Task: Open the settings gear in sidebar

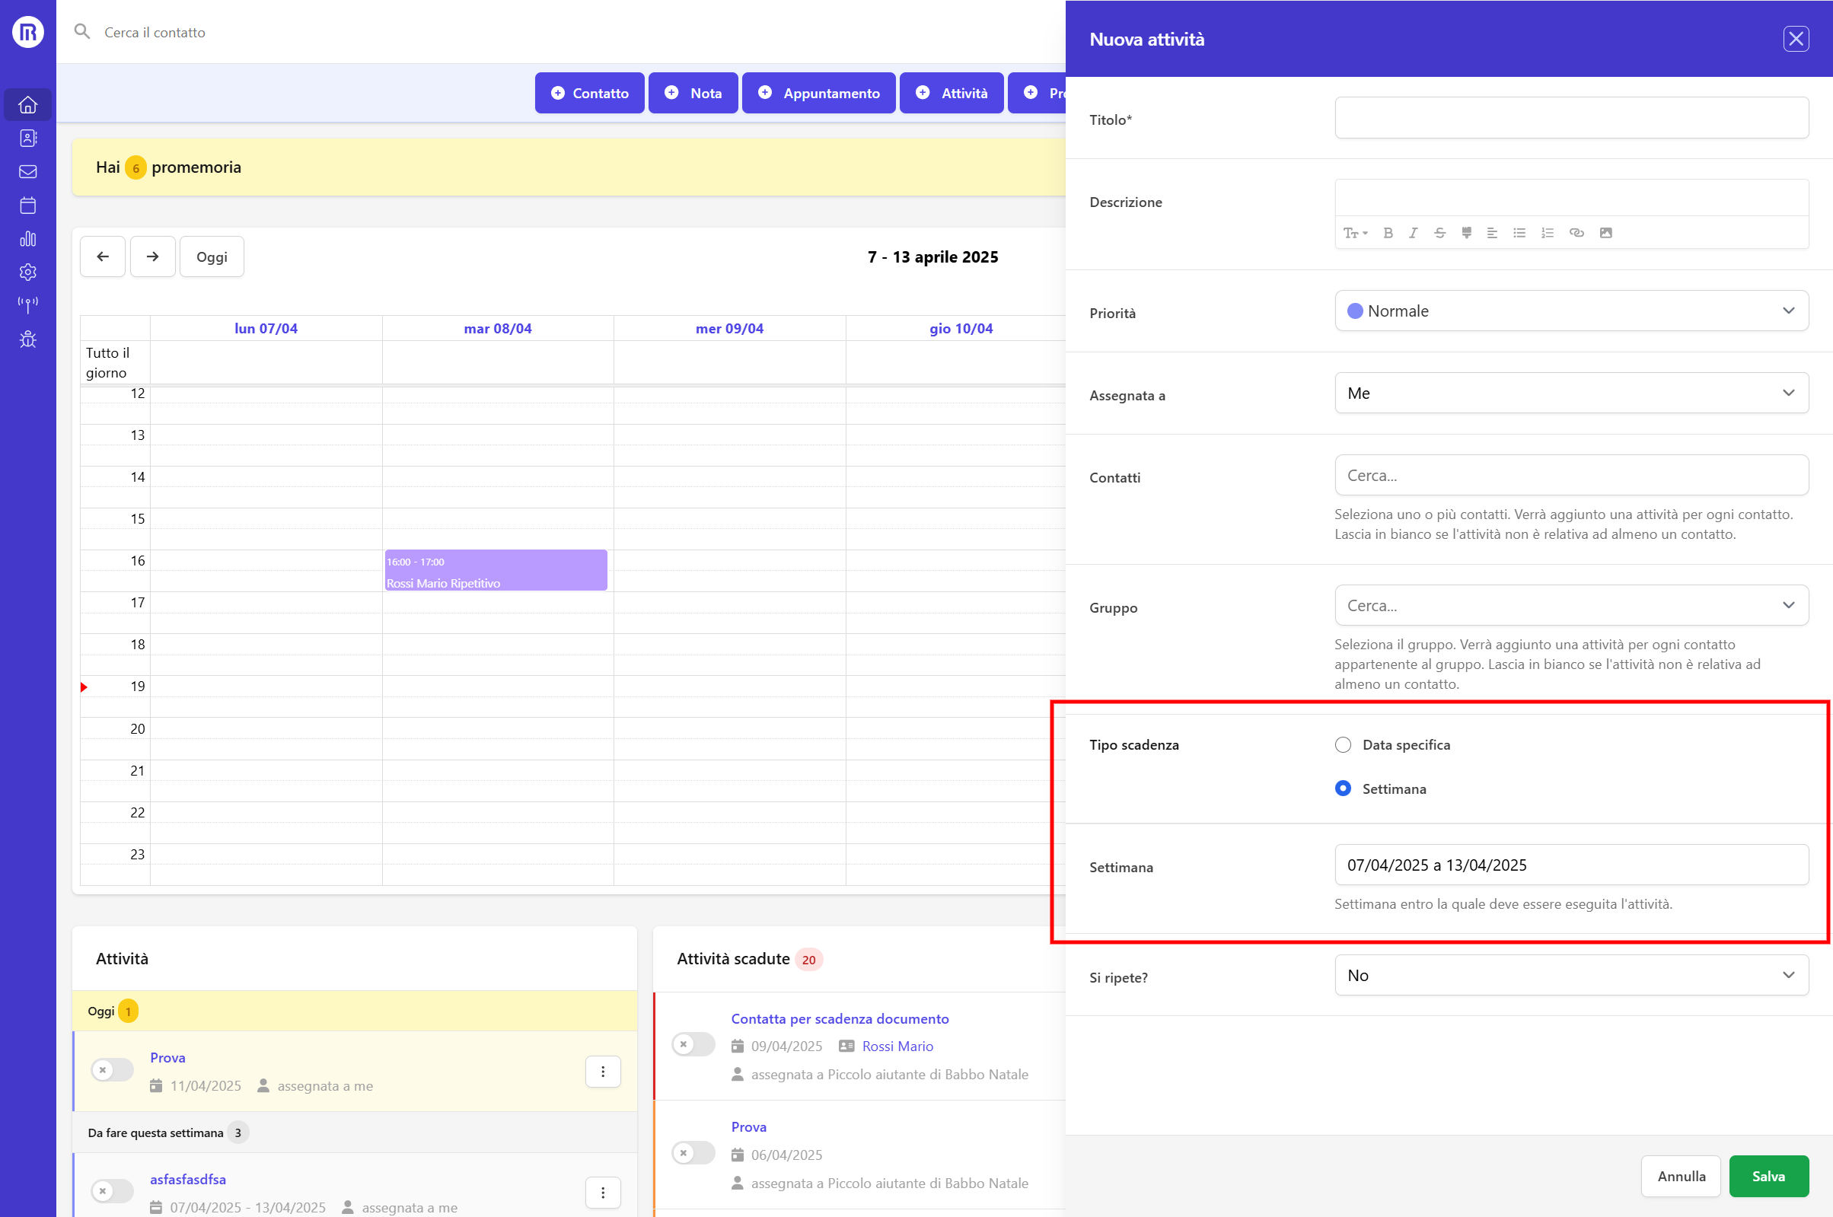Action: coord(28,272)
